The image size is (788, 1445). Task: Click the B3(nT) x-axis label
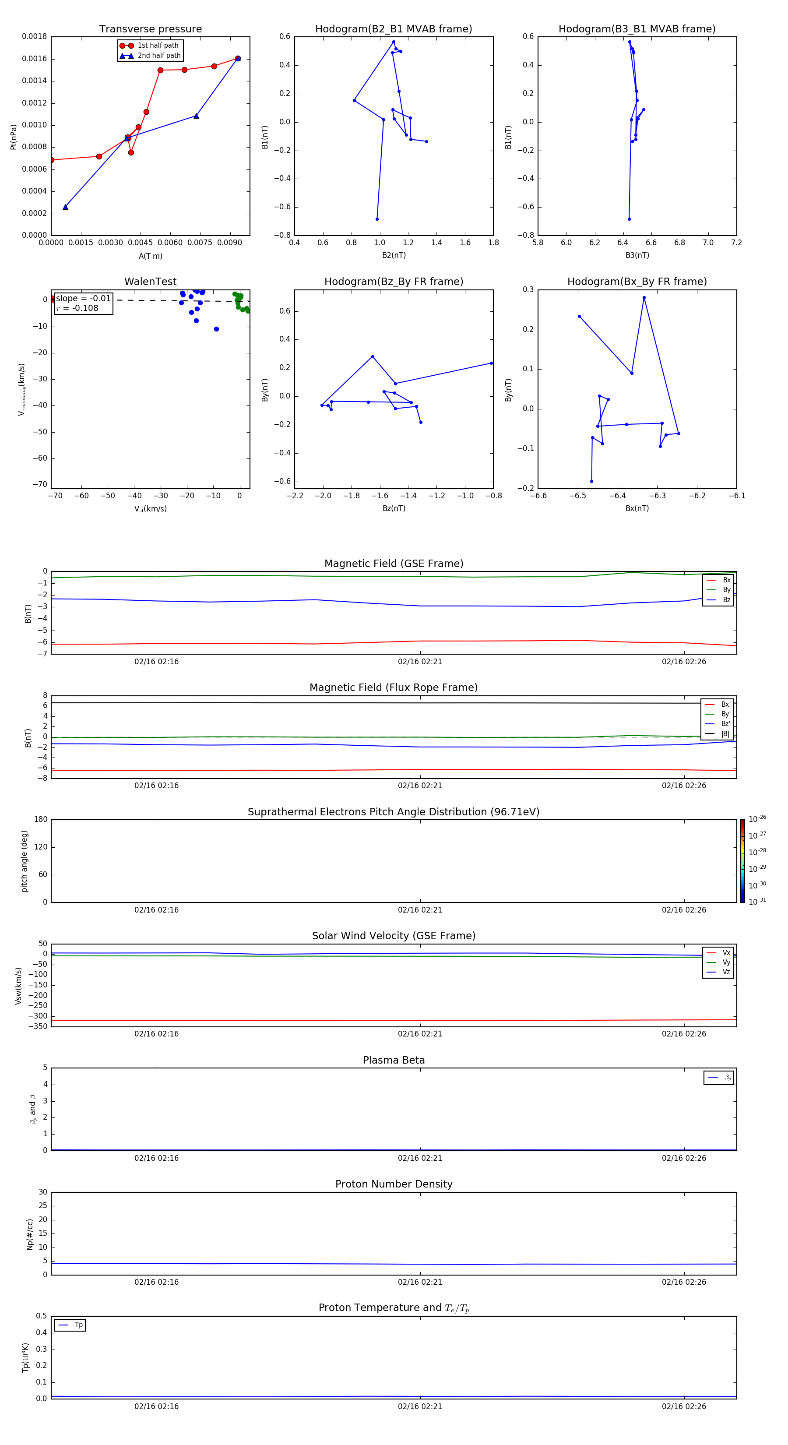click(x=637, y=255)
